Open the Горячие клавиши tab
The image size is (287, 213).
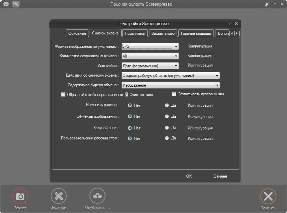(196, 33)
